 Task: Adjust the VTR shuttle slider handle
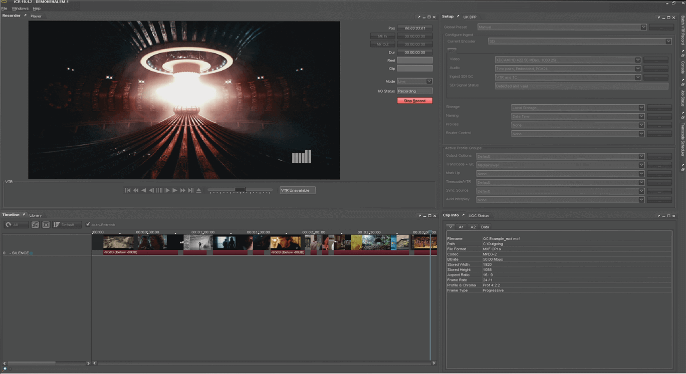click(240, 190)
